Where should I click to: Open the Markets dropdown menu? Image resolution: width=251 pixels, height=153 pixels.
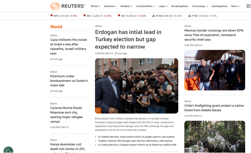126,6
